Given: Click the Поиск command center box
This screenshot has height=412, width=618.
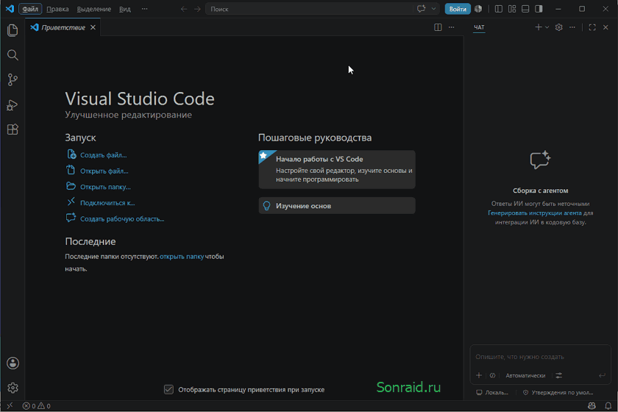Looking at the screenshot, I should click(308, 9).
